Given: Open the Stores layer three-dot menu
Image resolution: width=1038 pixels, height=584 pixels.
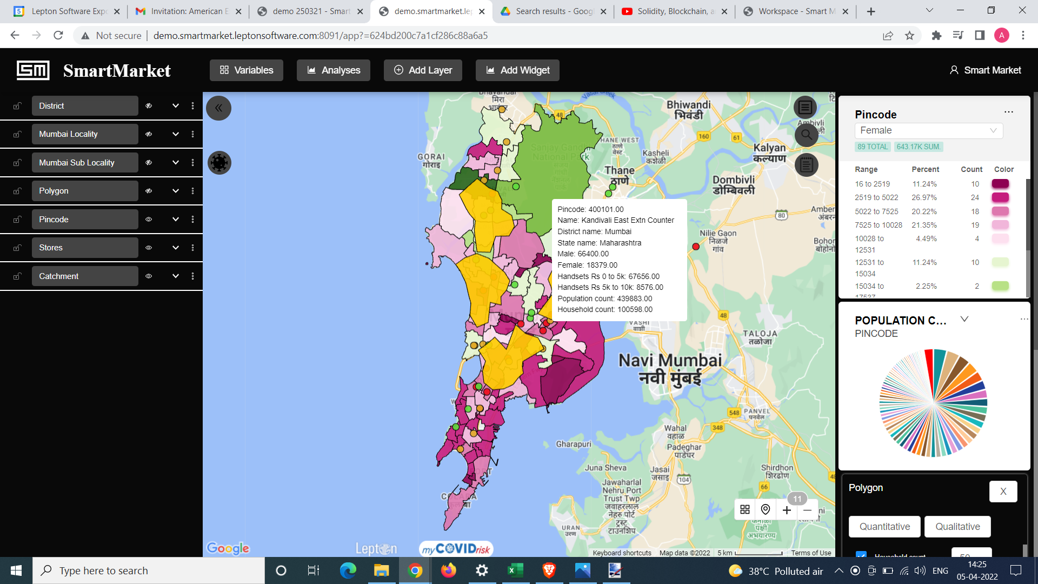Looking at the screenshot, I should tap(192, 248).
